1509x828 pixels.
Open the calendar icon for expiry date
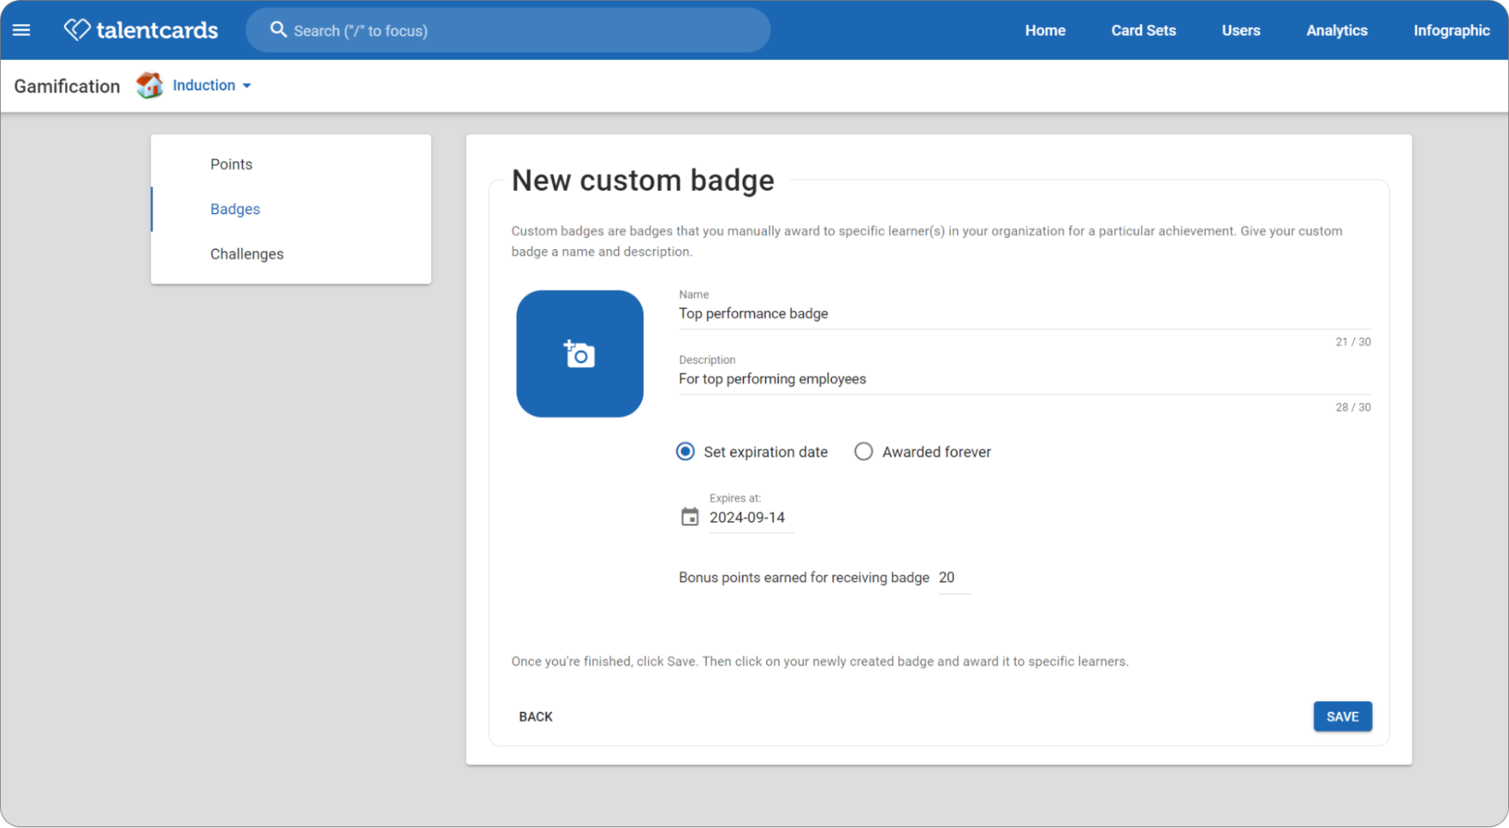pyautogui.click(x=690, y=517)
